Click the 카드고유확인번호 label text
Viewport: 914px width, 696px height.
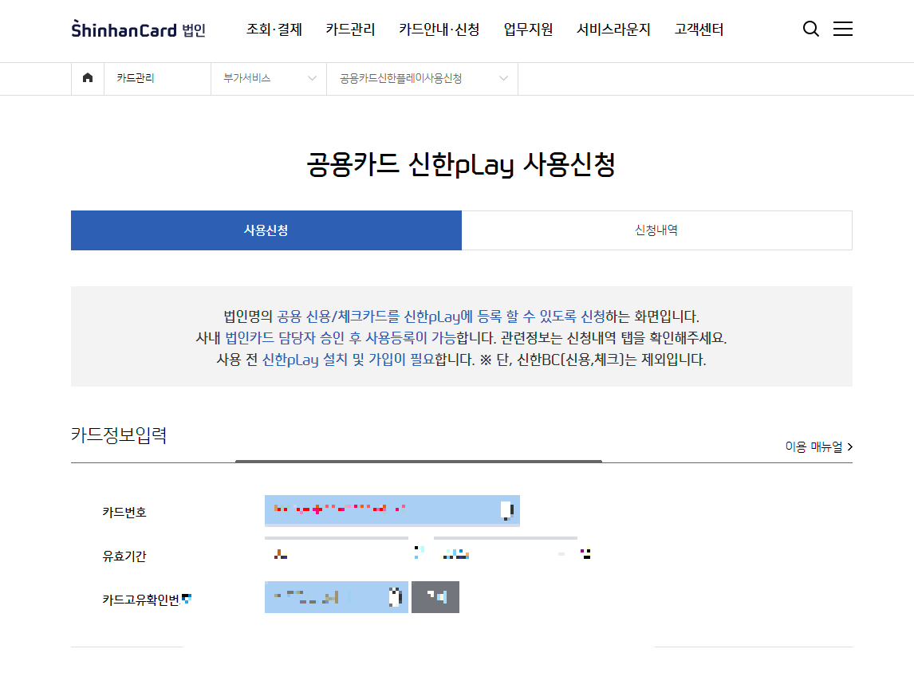point(141,600)
